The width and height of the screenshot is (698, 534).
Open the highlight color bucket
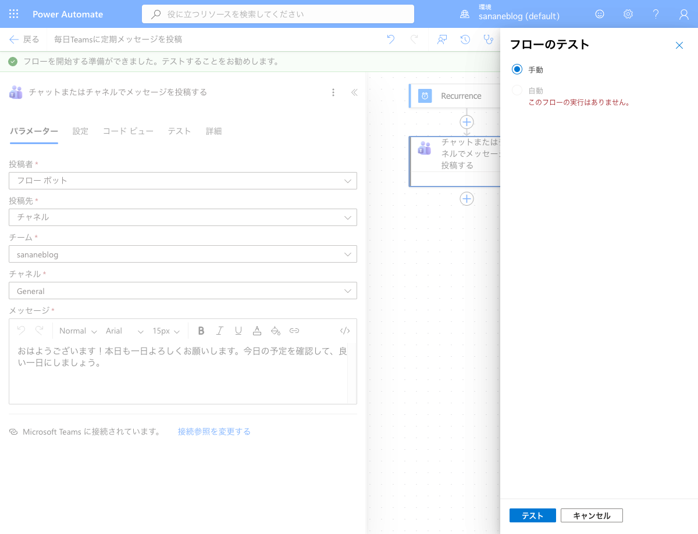276,331
